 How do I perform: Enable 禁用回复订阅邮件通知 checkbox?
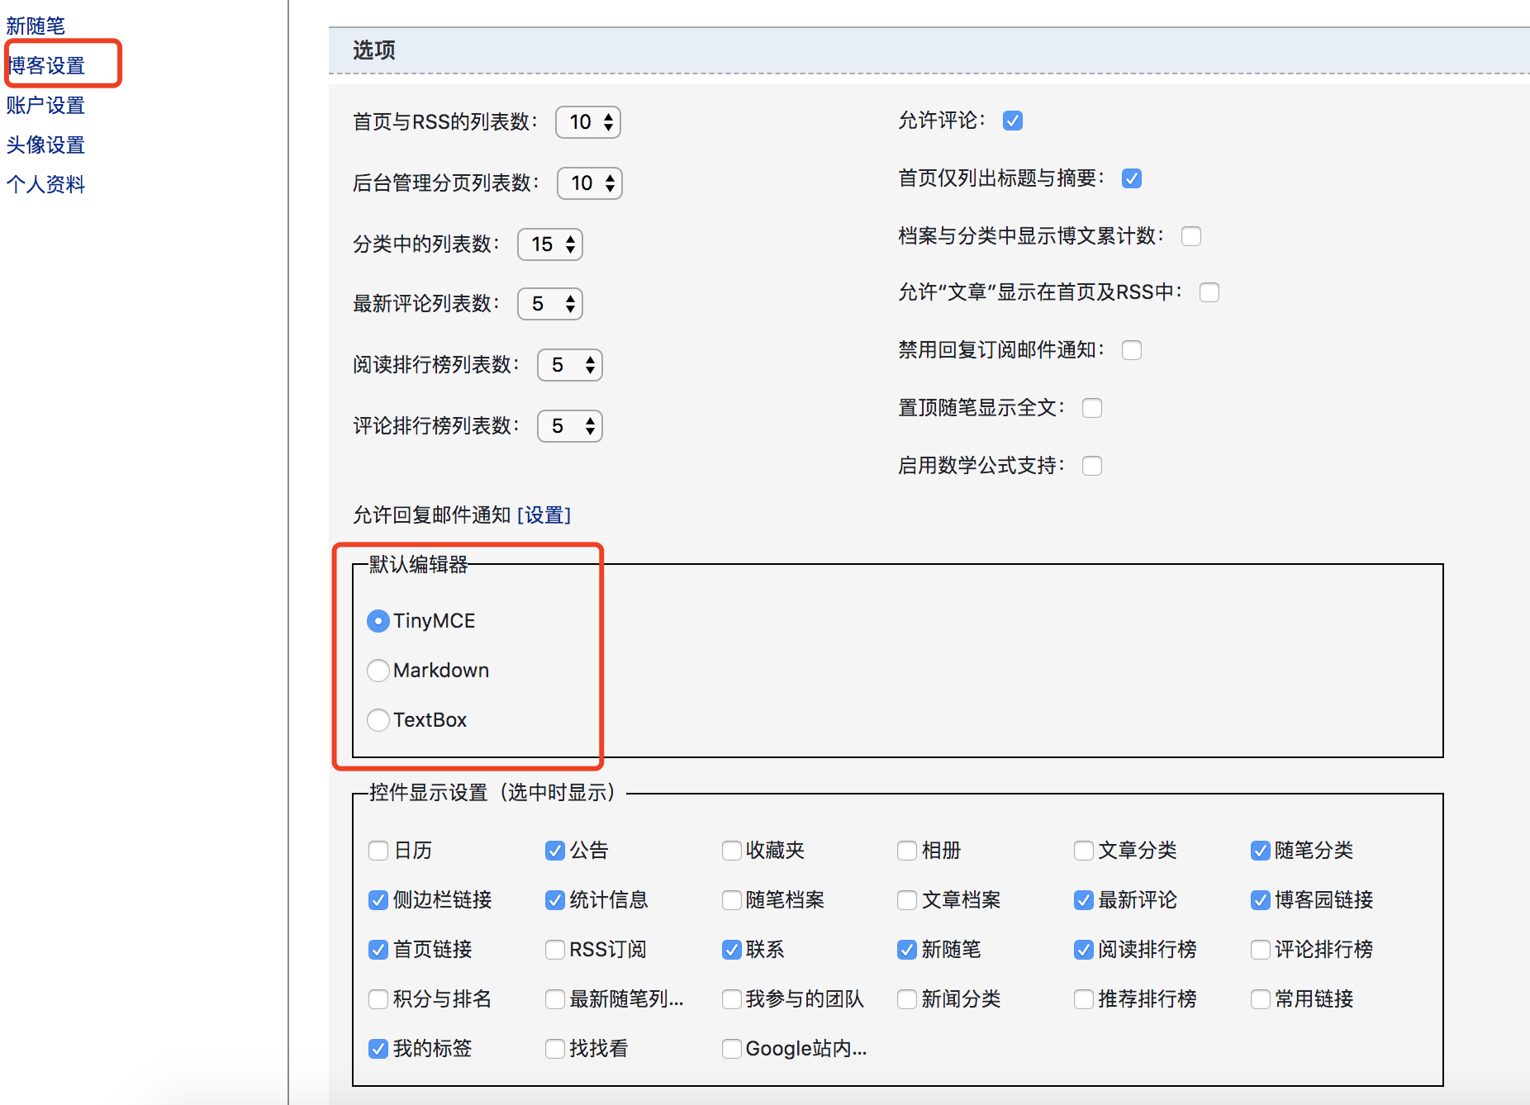click(x=1132, y=350)
